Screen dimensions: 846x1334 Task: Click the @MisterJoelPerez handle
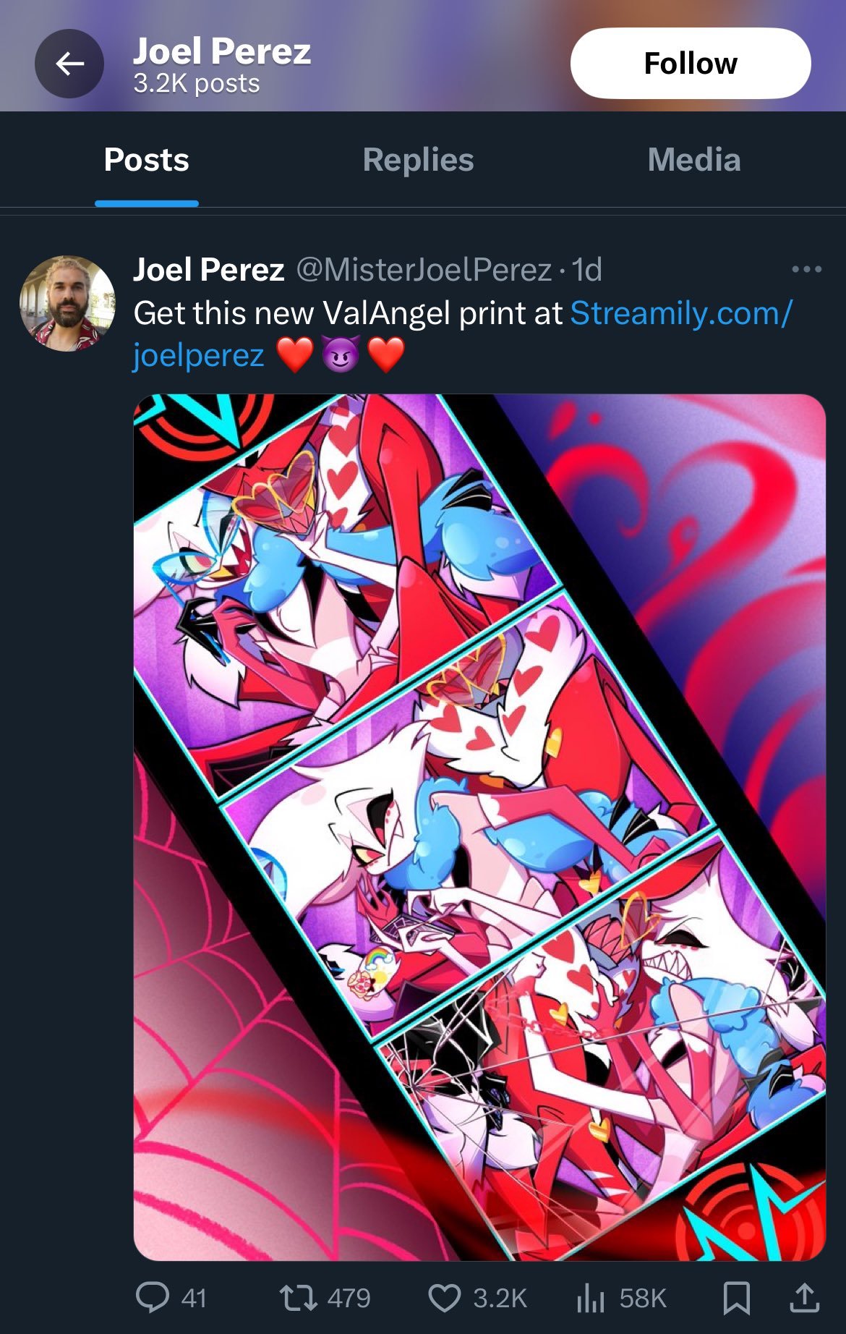424,270
